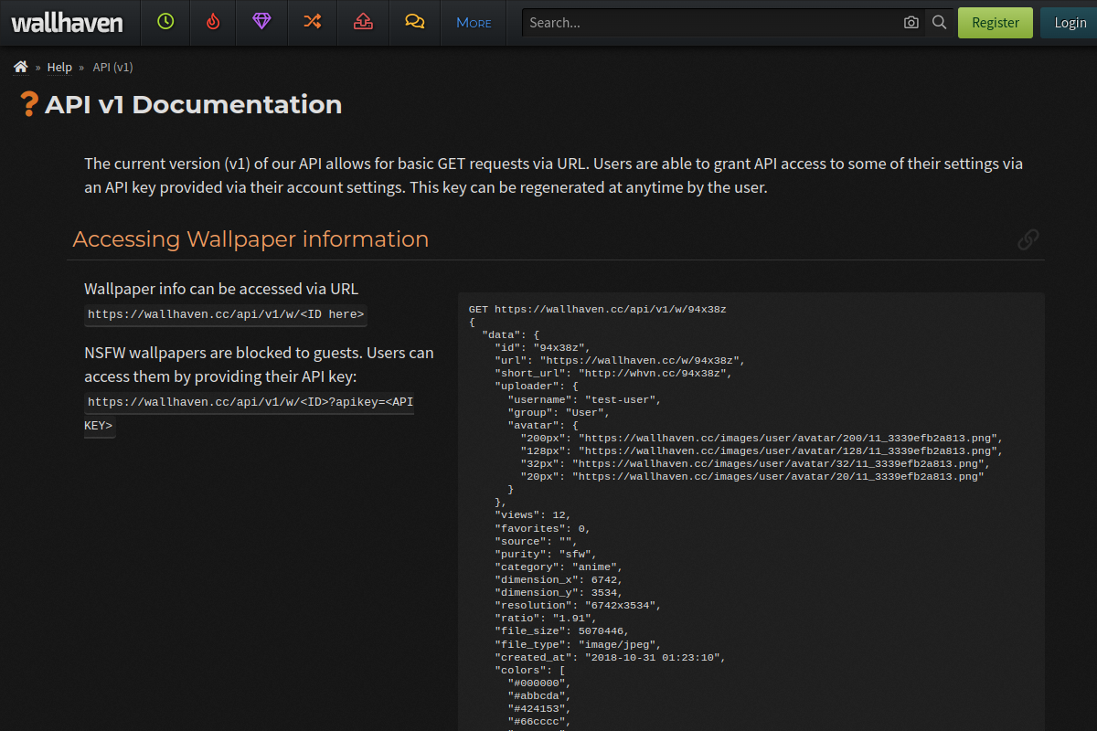Click the API v1 Documentation heading
The height and width of the screenshot is (731, 1097).
coord(193,104)
